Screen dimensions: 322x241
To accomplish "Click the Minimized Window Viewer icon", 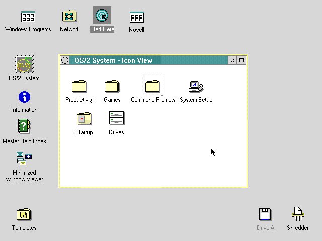I will pyautogui.click(x=24, y=159).
